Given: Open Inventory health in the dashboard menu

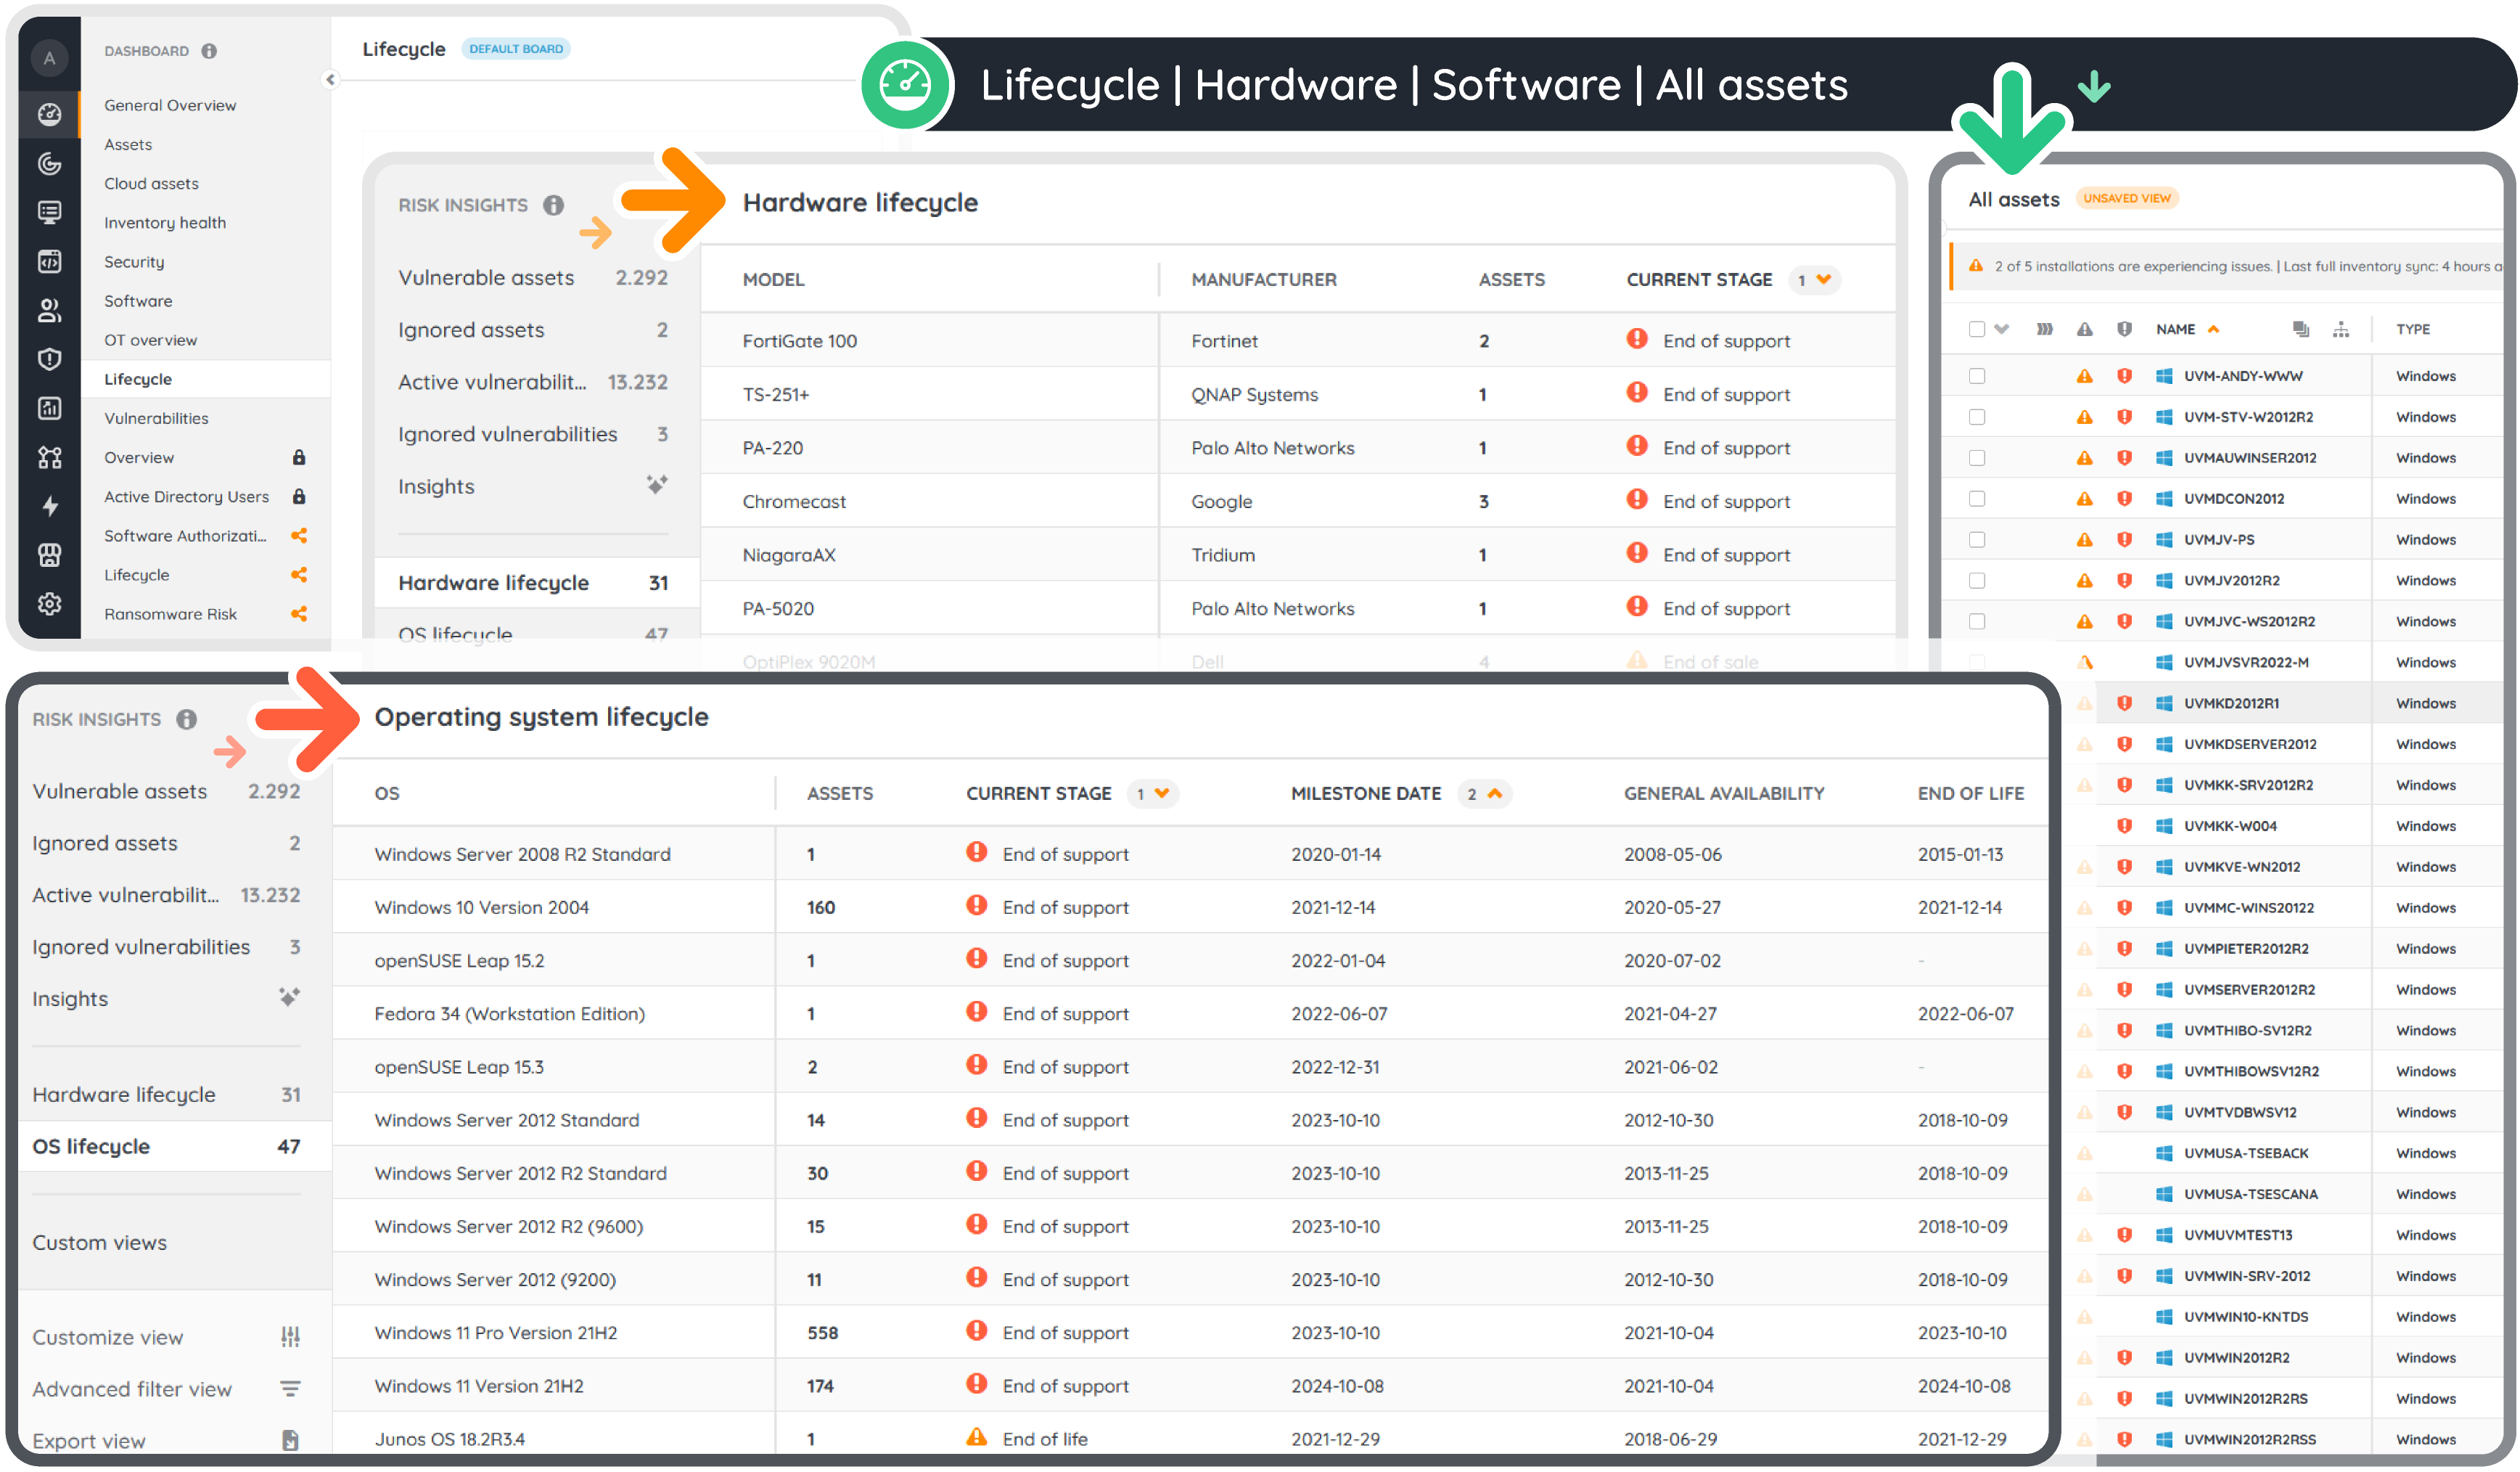Looking at the screenshot, I should (165, 222).
